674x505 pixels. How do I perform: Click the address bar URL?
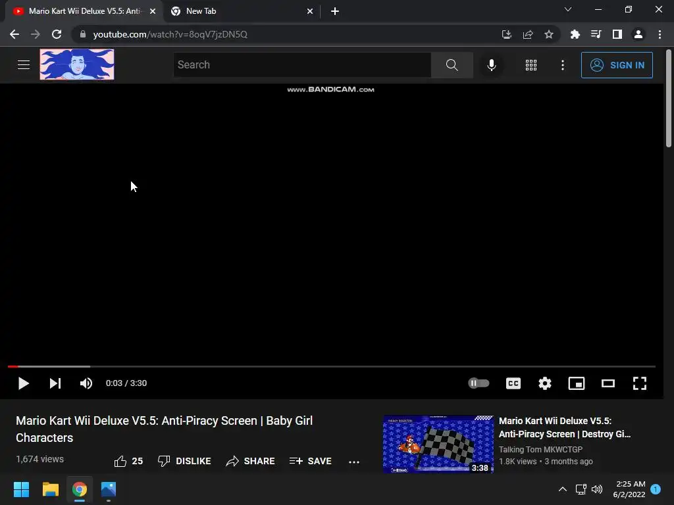click(x=170, y=34)
